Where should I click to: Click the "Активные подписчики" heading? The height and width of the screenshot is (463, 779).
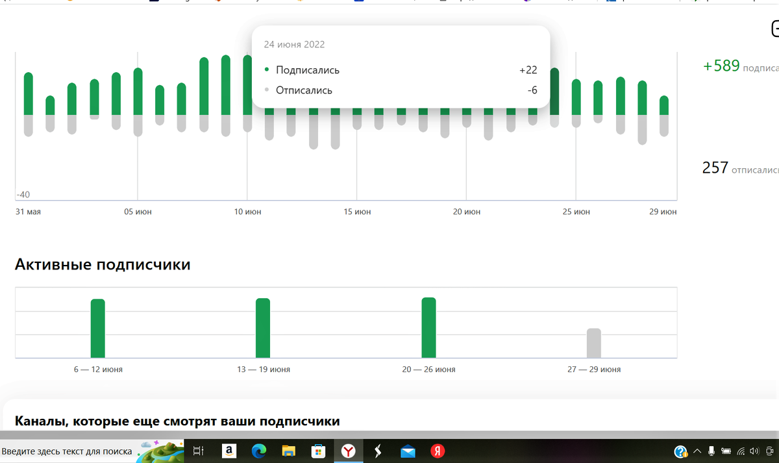point(103,264)
